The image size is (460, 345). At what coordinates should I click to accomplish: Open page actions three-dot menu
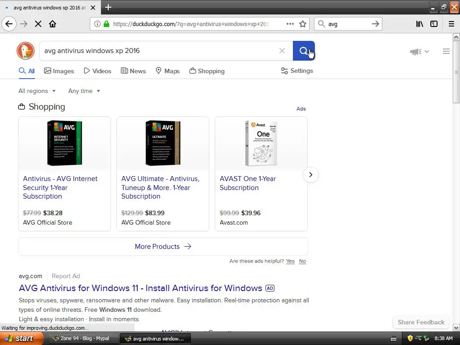click(x=290, y=24)
